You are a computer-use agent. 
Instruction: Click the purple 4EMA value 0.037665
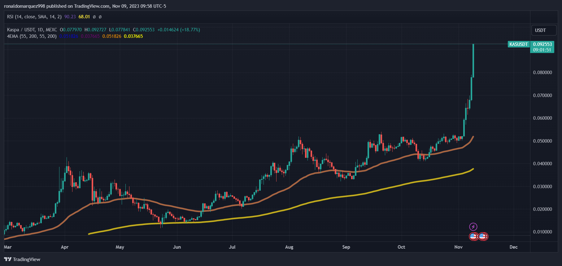coord(90,36)
